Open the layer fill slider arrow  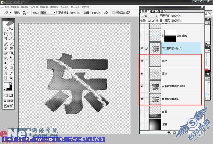click(x=180, y=21)
